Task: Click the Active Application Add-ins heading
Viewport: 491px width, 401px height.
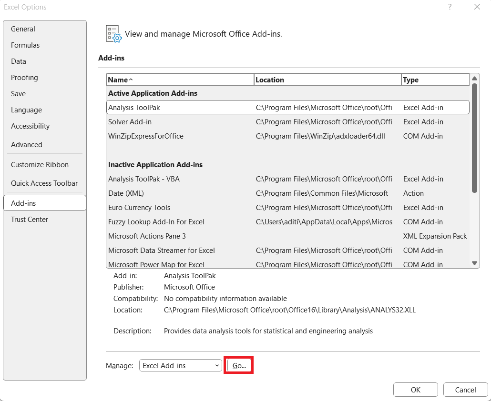Action: click(153, 93)
